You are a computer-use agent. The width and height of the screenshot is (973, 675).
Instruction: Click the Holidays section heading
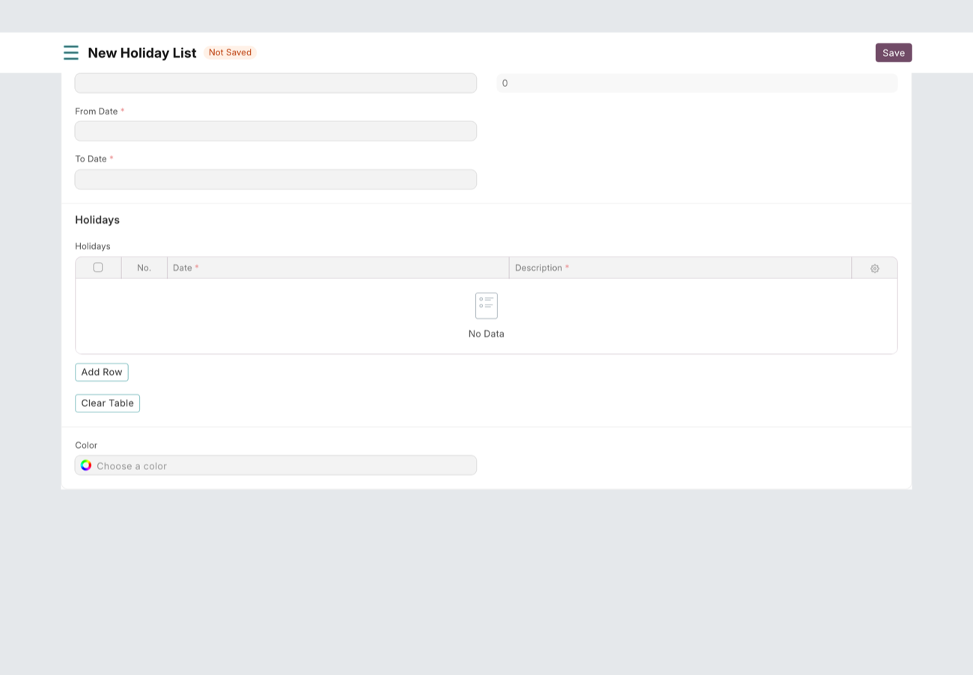[x=97, y=220]
